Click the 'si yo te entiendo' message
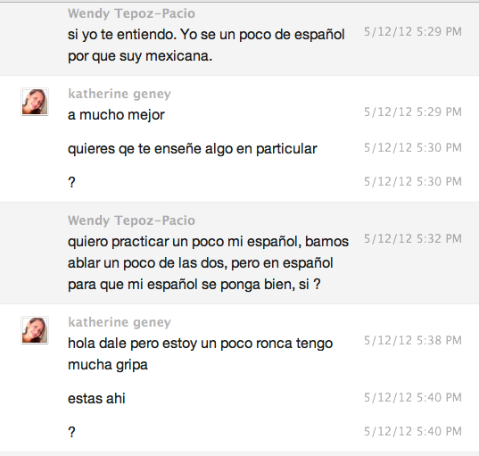The height and width of the screenshot is (456, 479). (x=206, y=45)
